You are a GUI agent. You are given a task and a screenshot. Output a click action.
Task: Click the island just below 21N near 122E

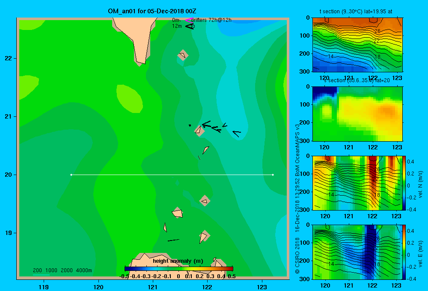199,131
